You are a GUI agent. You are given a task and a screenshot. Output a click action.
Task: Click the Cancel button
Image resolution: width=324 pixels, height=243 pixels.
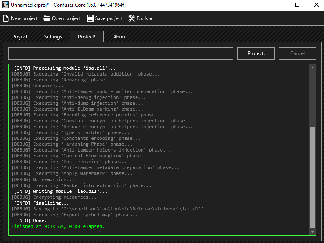point(297,53)
